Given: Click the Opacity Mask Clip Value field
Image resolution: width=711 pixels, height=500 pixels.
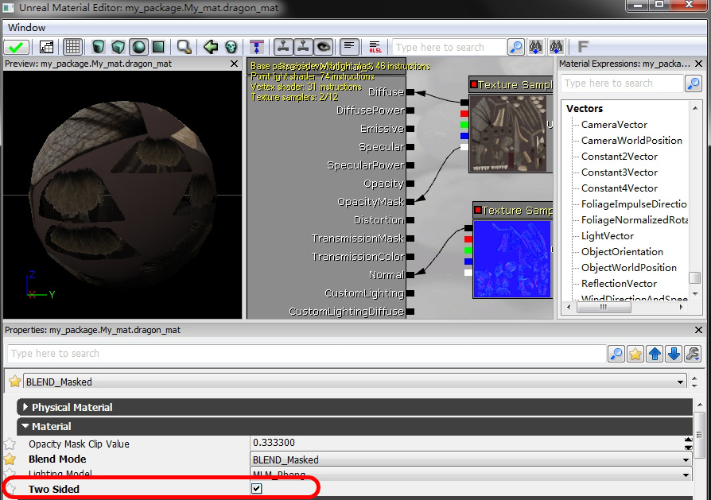Looking at the screenshot, I should tap(469, 443).
